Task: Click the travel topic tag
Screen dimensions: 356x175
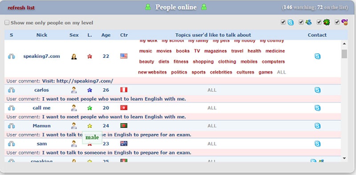Action: click(x=237, y=51)
